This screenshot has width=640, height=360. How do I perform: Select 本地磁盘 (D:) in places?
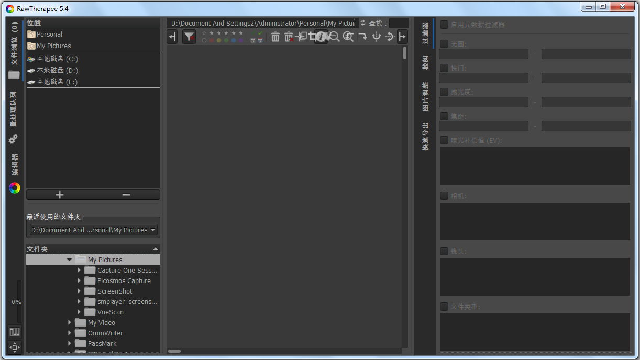click(x=93, y=70)
